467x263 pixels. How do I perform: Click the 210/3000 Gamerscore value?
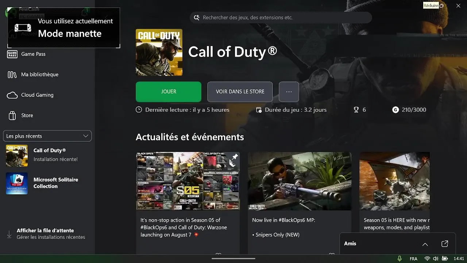tap(414, 110)
